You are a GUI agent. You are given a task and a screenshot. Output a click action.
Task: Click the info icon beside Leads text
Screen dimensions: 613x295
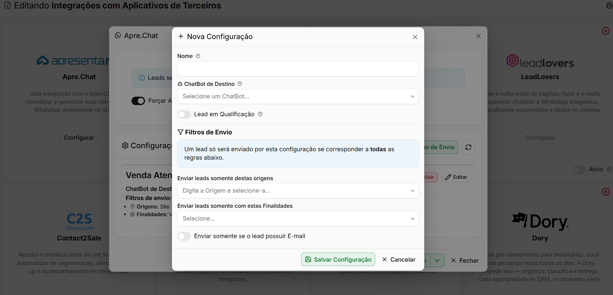142,78
